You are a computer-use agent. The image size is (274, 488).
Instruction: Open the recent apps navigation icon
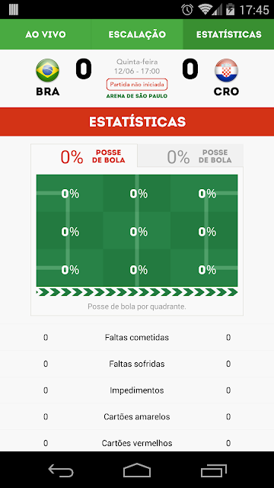(213, 470)
